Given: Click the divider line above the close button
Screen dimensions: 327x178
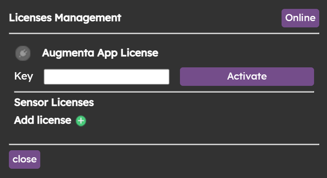Looking at the screenshot, I should (x=164, y=144).
